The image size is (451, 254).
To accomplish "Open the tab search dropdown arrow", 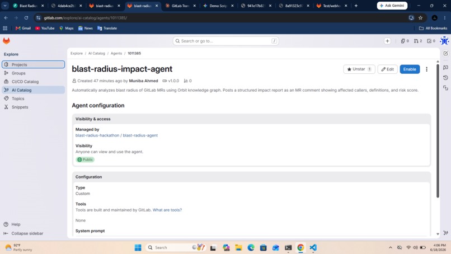I will (x=5, y=6).
